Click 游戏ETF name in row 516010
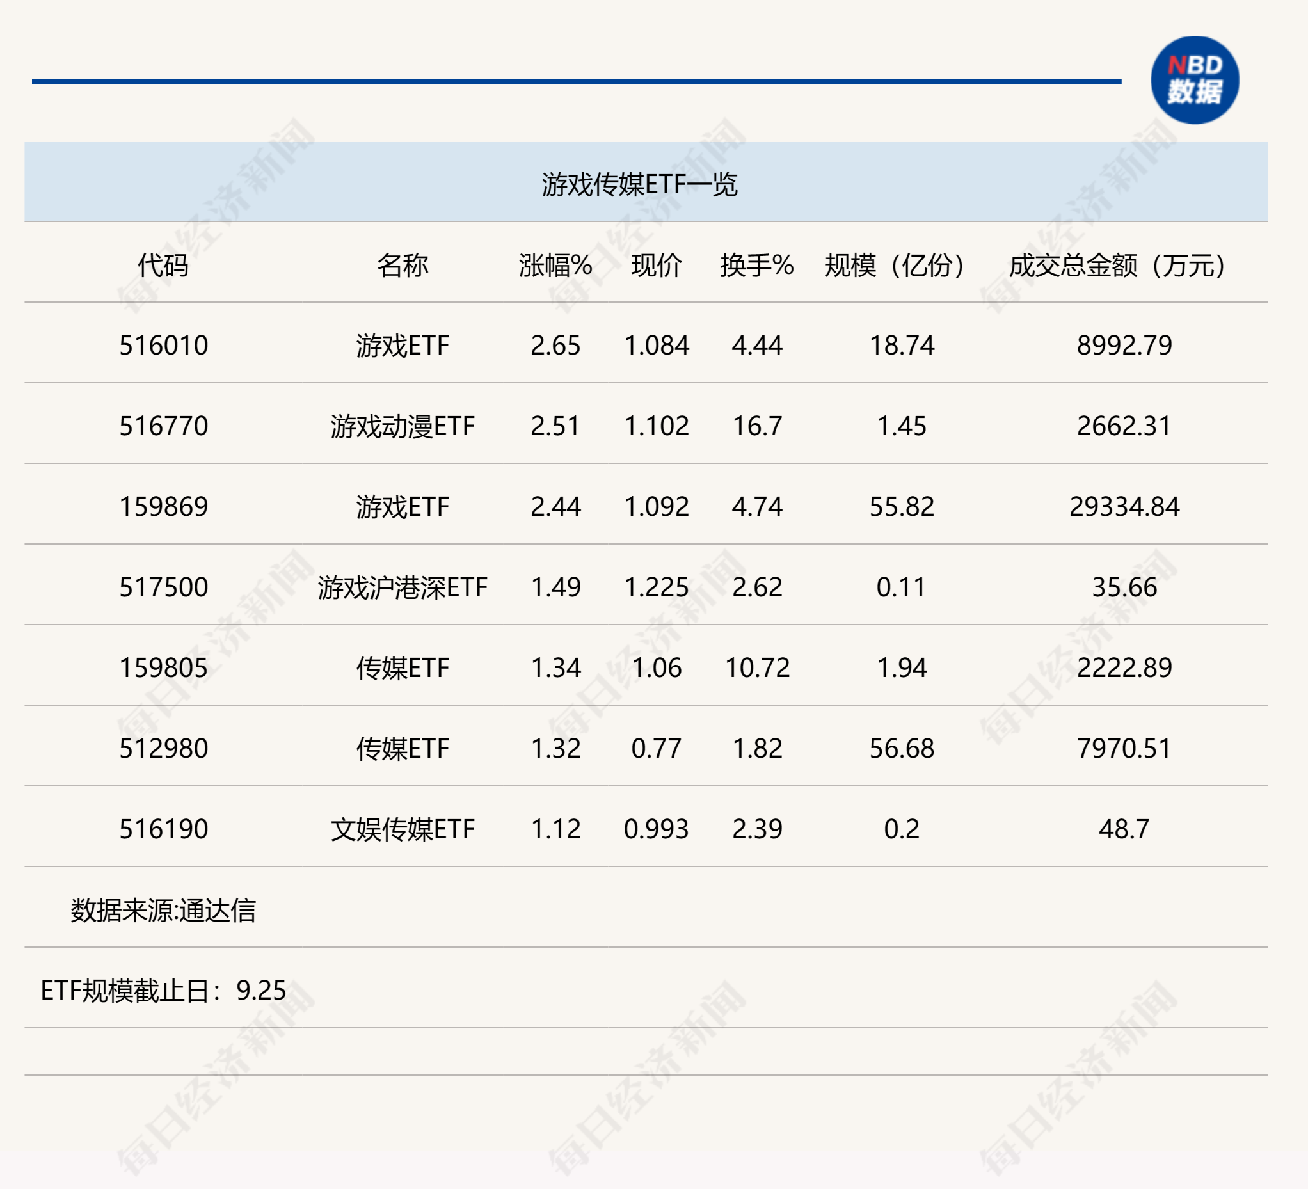This screenshot has width=1308, height=1189. [403, 345]
